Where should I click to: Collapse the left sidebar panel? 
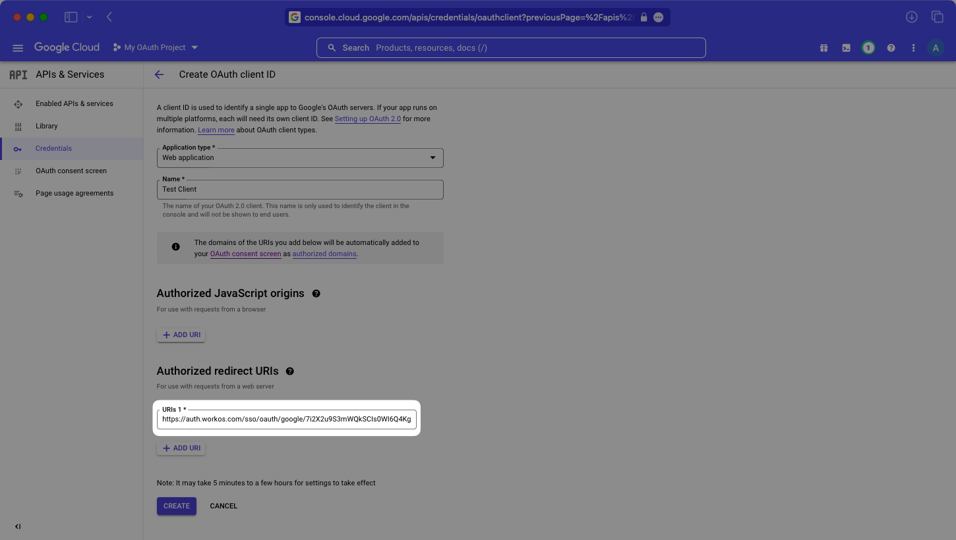(x=18, y=526)
